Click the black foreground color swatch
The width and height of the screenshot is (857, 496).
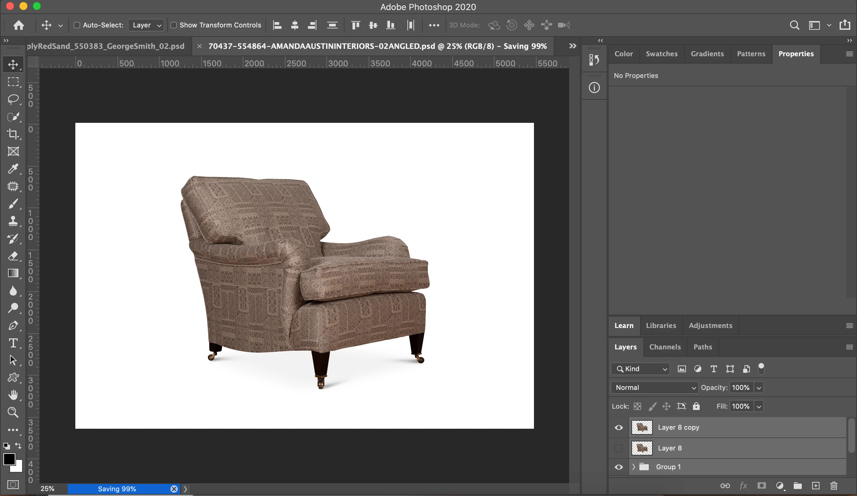[x=9, y=459]
